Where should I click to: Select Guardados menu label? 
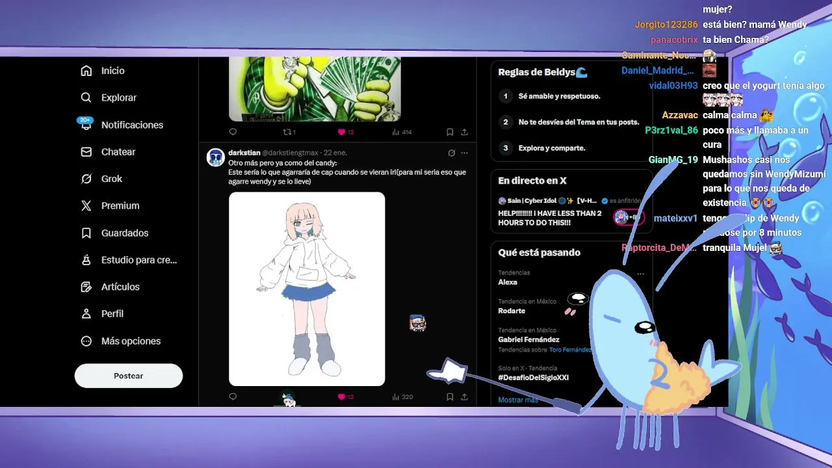coord(125,233)
